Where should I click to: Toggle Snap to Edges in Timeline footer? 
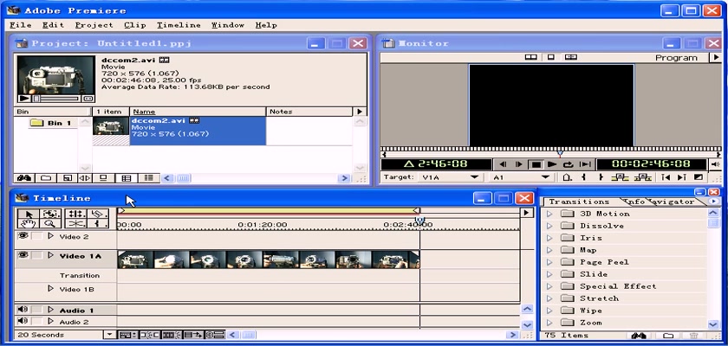pyautogui.click(x=149, y=335)
